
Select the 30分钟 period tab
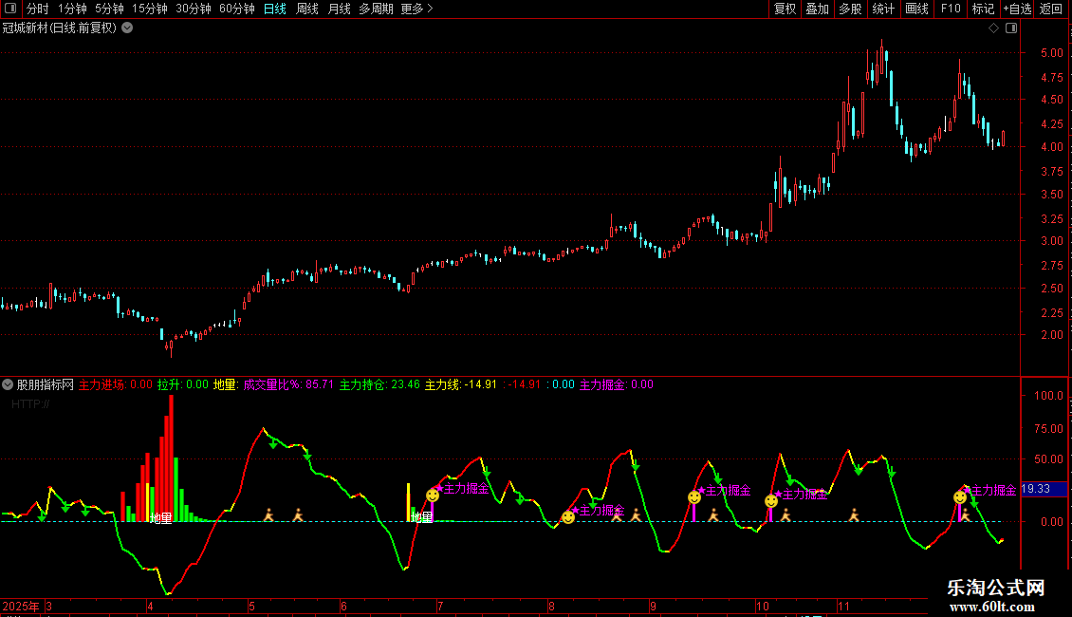(194, 9)
